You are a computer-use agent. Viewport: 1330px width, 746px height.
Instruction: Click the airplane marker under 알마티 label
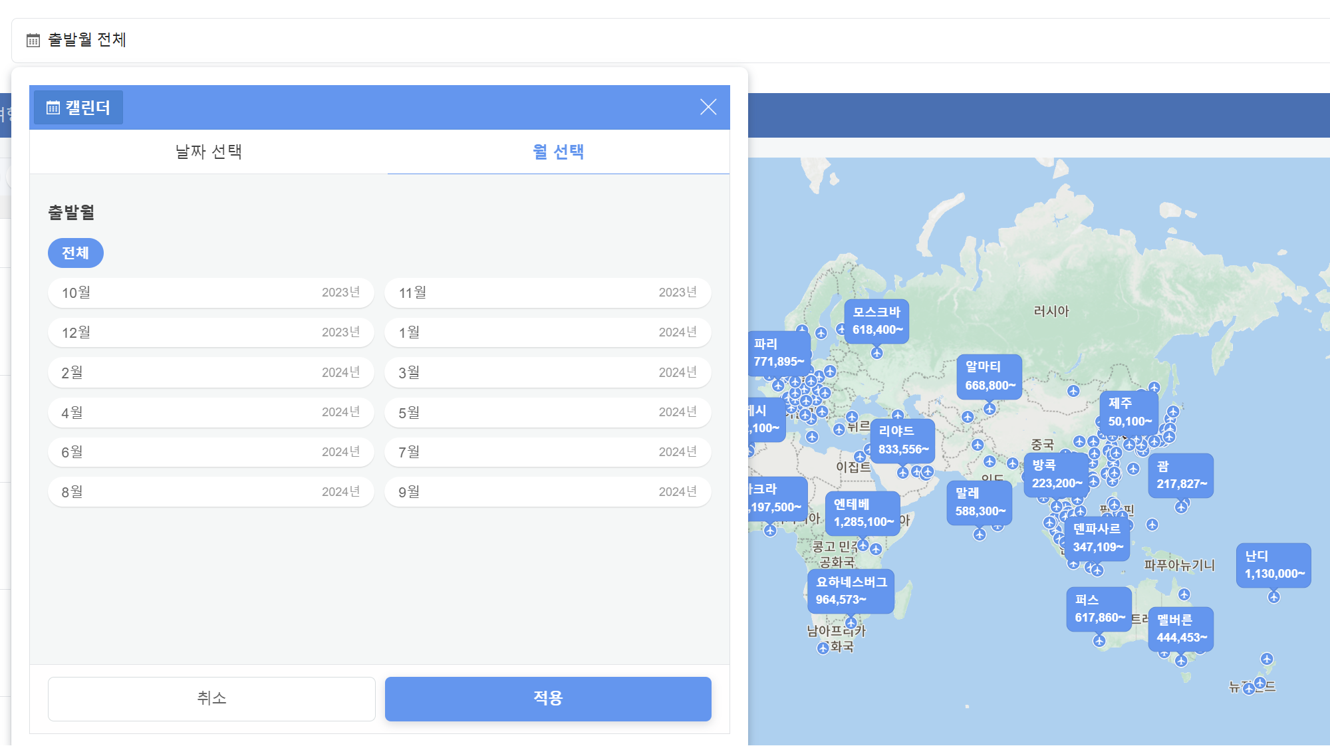tap(990, 409)
